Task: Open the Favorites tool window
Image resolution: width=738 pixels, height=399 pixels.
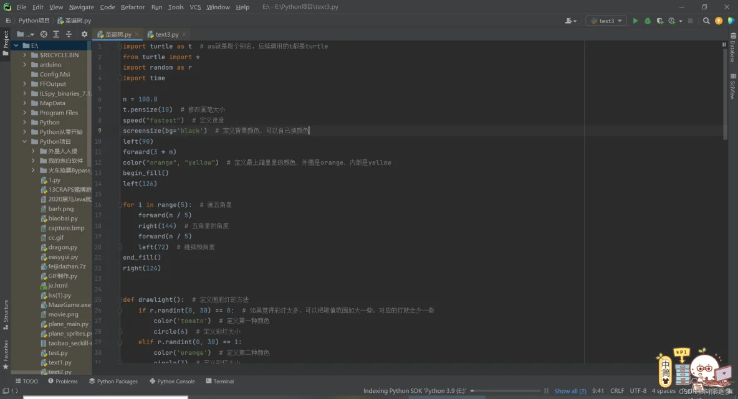Action: 6,354
